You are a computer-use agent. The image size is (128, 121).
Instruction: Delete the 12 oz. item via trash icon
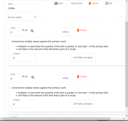tap(78, 30)
